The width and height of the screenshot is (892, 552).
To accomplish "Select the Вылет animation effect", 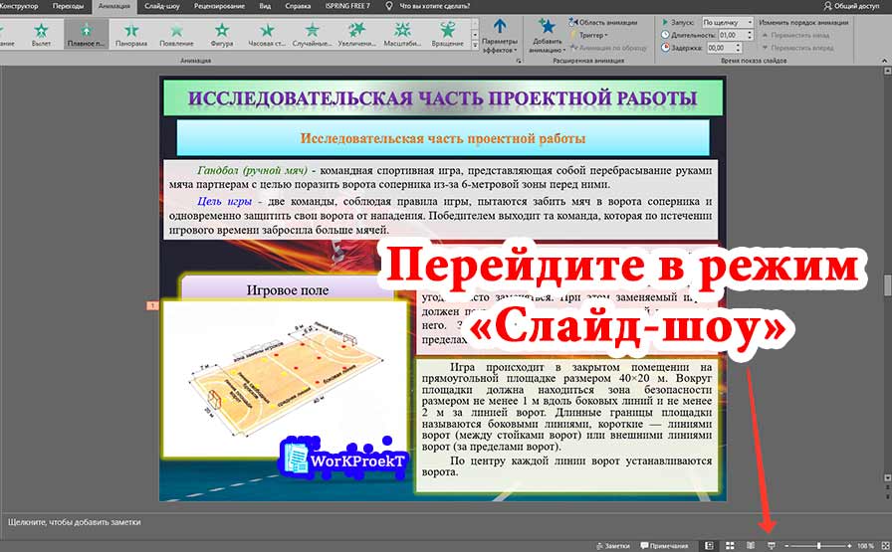I will tap(41, 35).
